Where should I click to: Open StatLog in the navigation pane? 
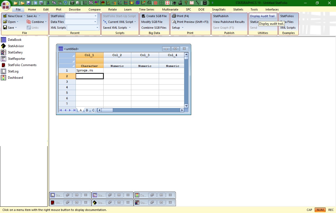point(13,71)
